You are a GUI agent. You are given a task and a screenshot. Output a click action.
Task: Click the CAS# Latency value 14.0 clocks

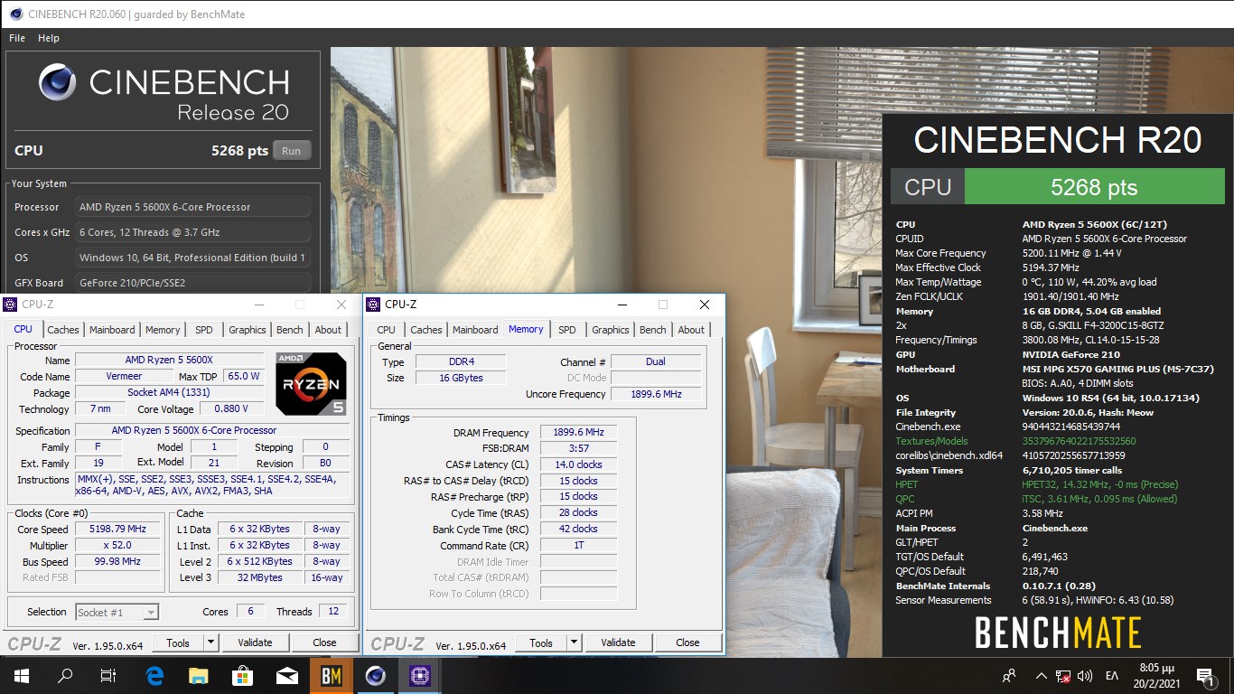tap(578, 464)
